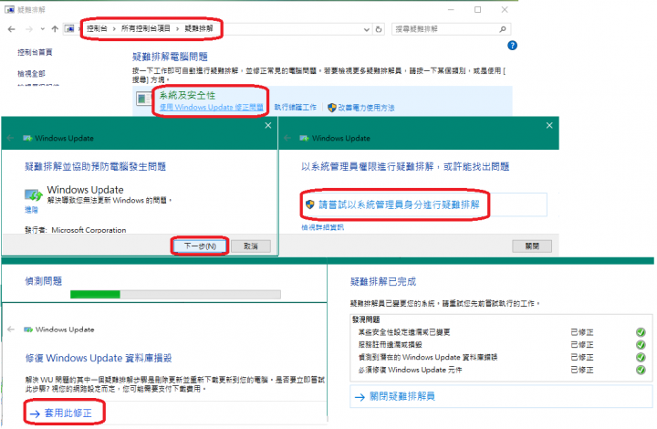Screen dimensions: 657x429
Task: Click the search magnifier icon
Action: 503,29
